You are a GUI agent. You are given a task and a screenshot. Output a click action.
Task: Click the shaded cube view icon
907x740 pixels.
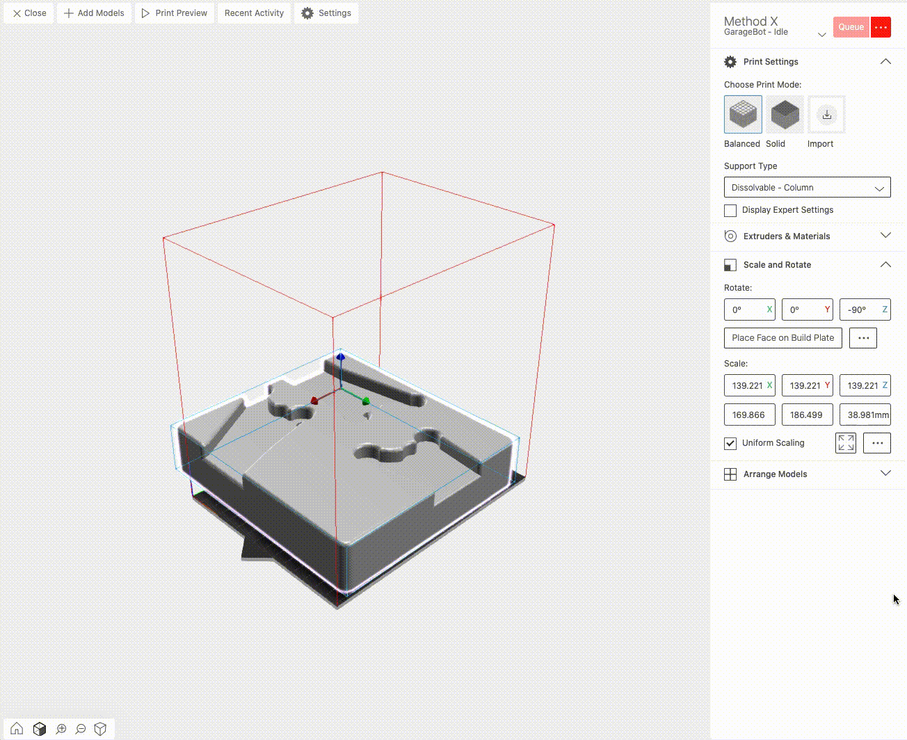tap(40, 728)
